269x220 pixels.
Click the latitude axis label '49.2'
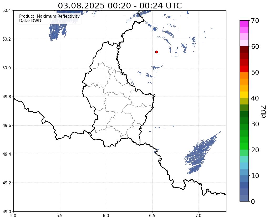point(7,183)
